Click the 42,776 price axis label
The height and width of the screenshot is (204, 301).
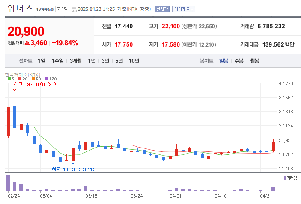[x=286, y=83]
